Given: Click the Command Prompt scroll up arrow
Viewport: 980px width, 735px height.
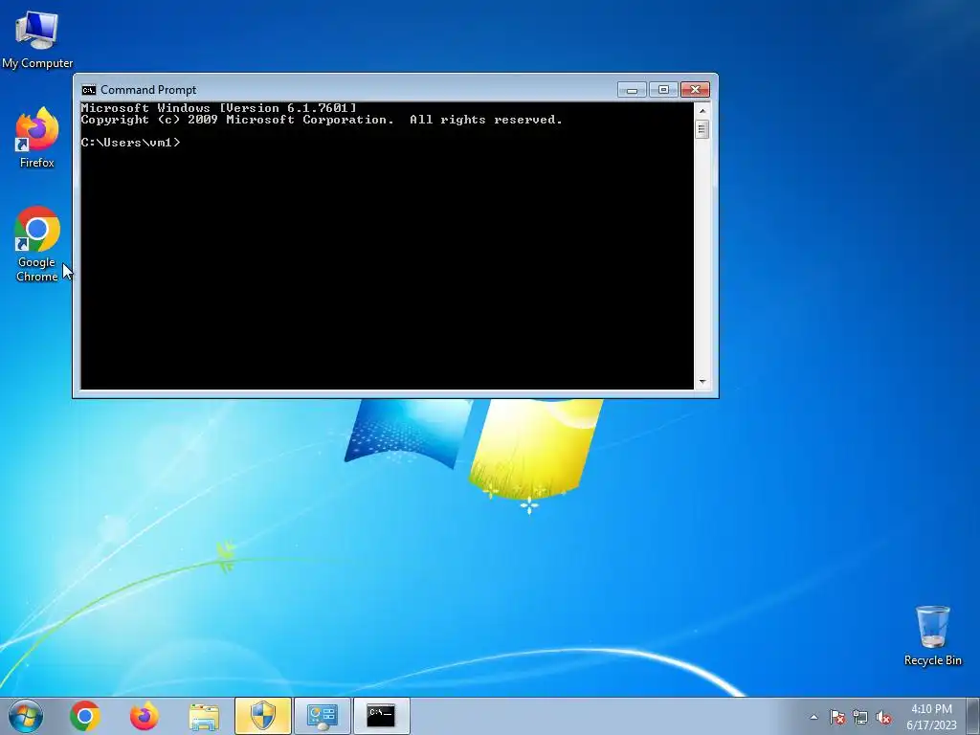Looking at the screenshot, I should (702, 111).
